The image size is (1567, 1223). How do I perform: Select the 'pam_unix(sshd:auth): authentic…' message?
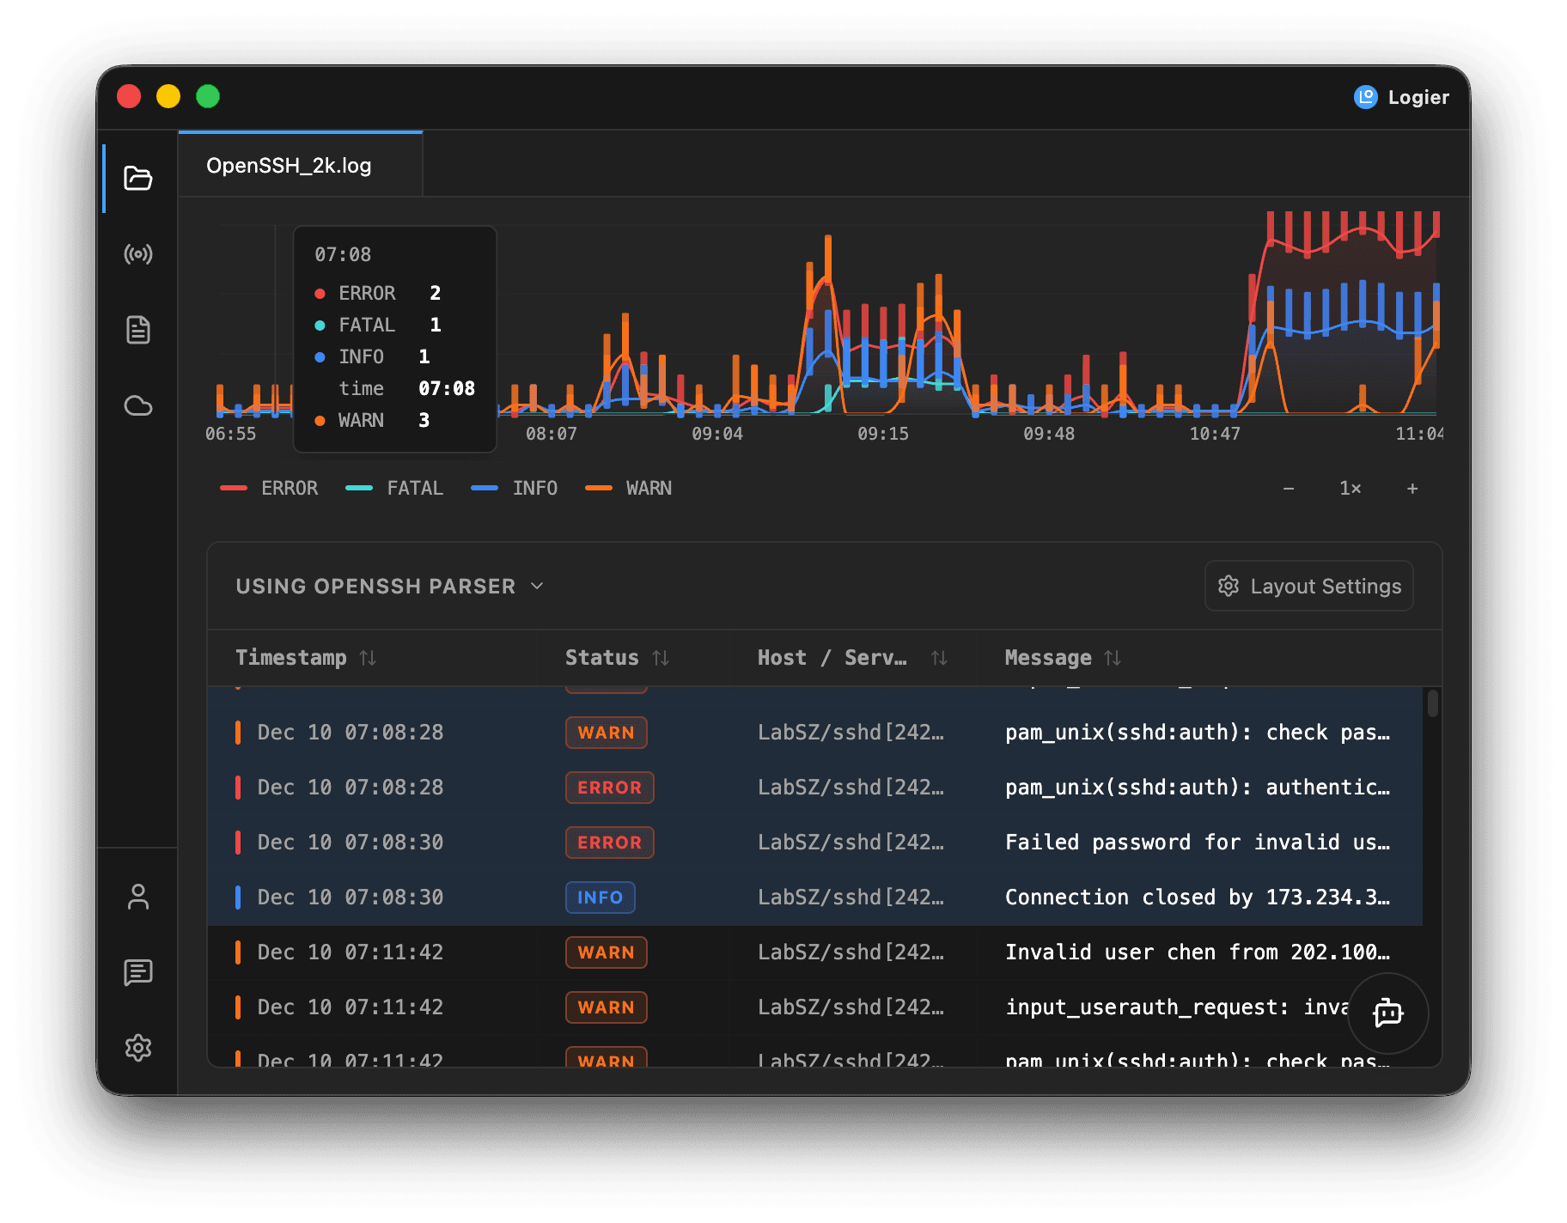(1198, 788)
